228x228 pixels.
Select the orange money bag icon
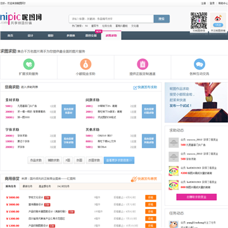85,64
